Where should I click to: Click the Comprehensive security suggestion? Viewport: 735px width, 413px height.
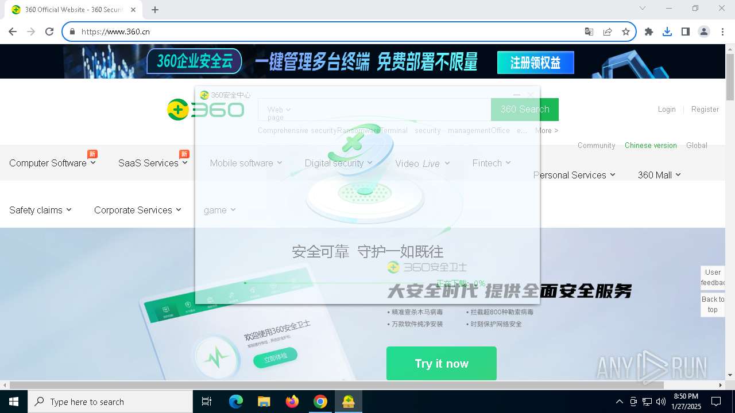pyautogui.click(x=297, y=130)
